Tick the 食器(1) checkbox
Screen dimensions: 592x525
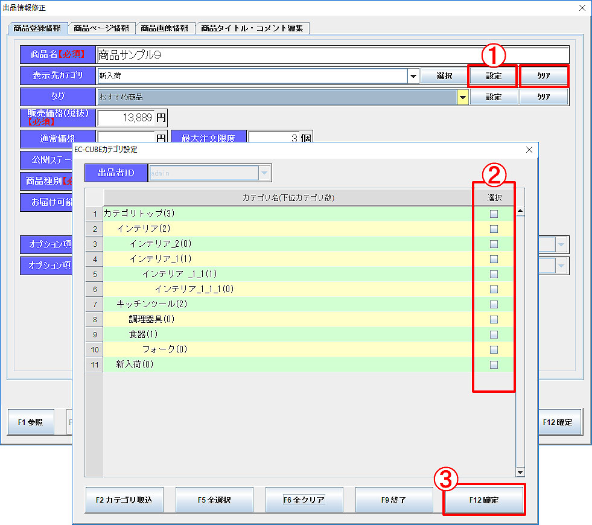494,335
